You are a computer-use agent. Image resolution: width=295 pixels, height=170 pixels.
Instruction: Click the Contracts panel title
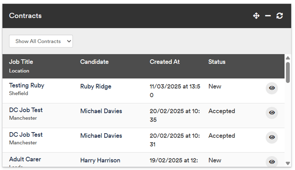(26, 16)
